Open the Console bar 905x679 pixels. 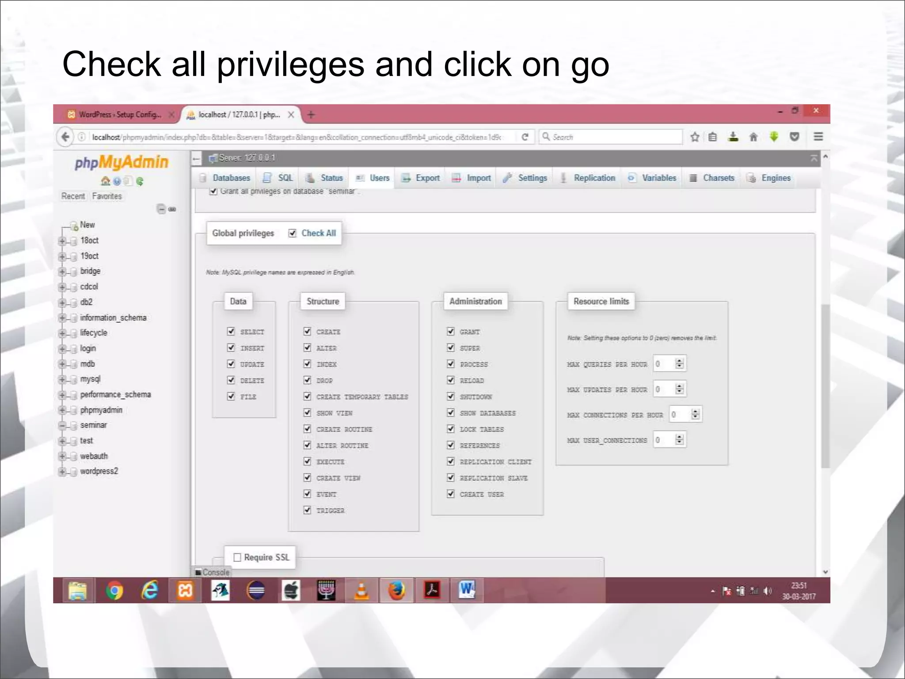point(212,572)
